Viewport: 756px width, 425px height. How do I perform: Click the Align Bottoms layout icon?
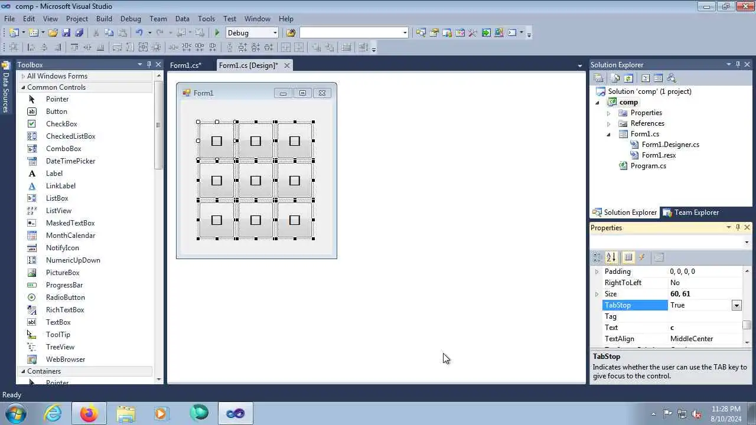click(100, 47)
